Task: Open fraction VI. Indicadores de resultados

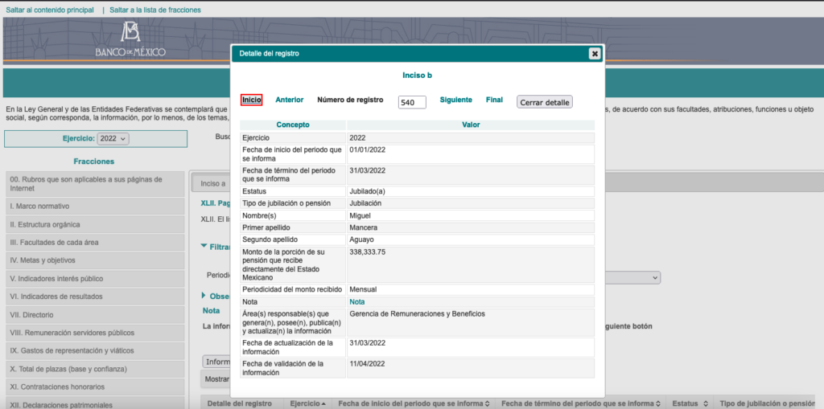Action: pos(95,297)
